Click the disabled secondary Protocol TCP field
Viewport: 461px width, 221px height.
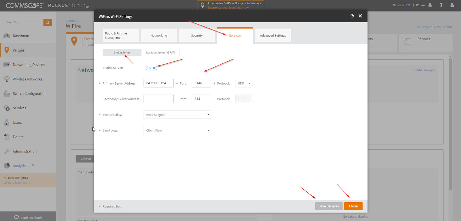243,99
